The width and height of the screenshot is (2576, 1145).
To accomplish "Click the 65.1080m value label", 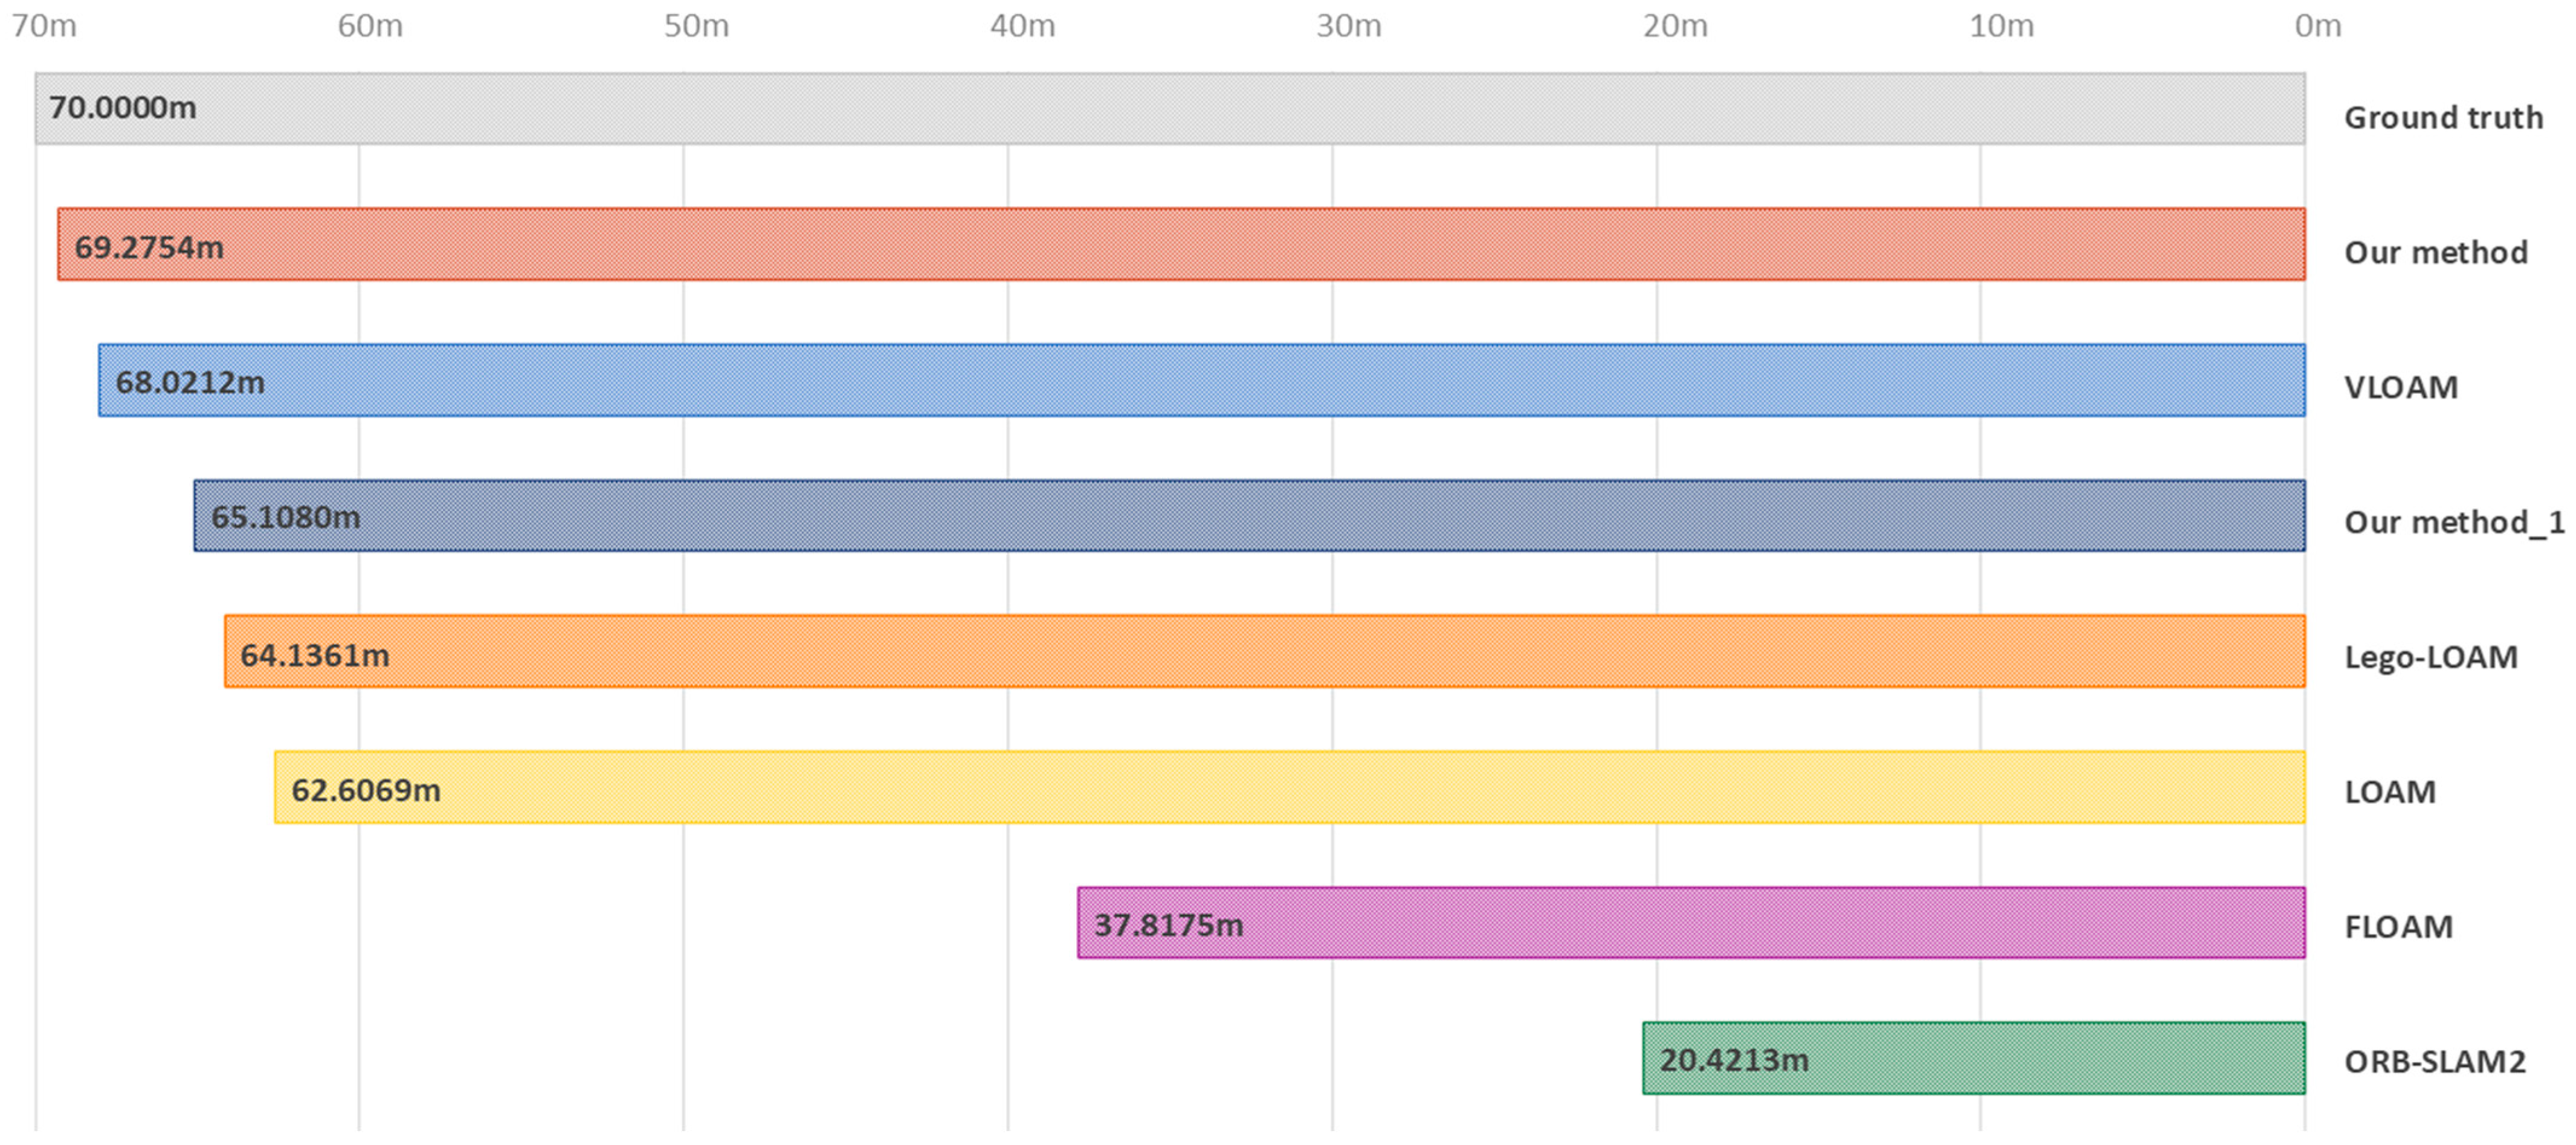I will tap(285, 517).
